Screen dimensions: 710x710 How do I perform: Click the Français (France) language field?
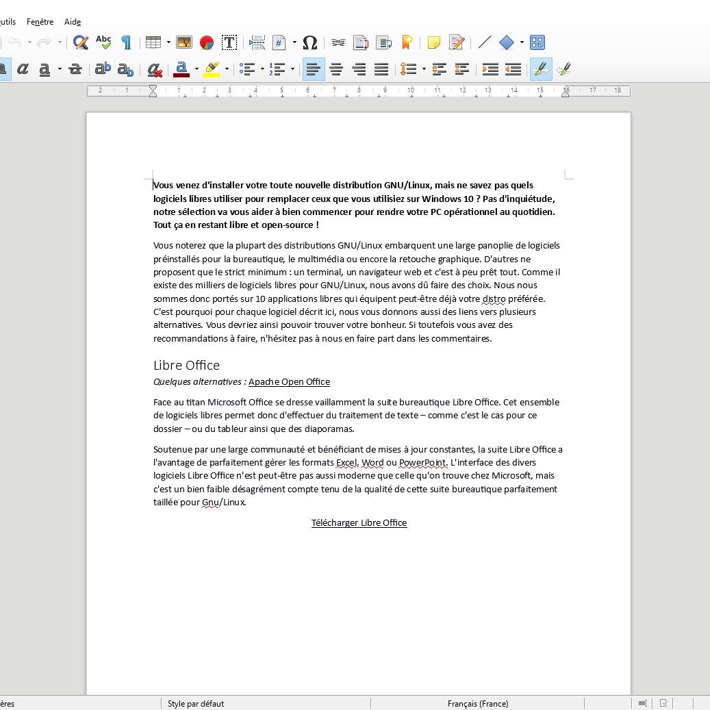pos(478,704)
